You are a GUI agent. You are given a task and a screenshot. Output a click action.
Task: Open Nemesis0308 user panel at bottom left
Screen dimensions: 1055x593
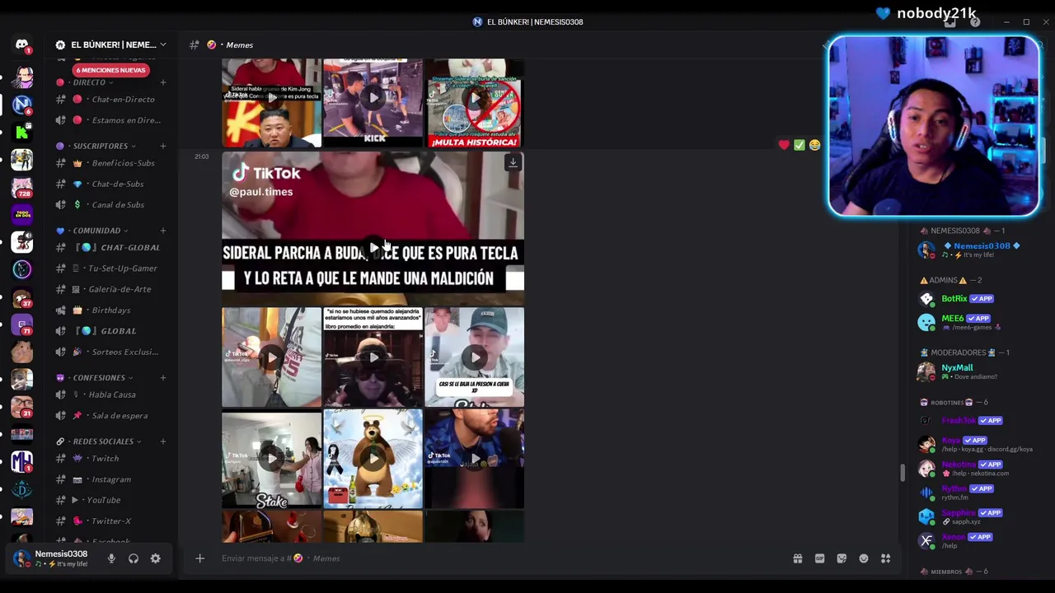56,558
